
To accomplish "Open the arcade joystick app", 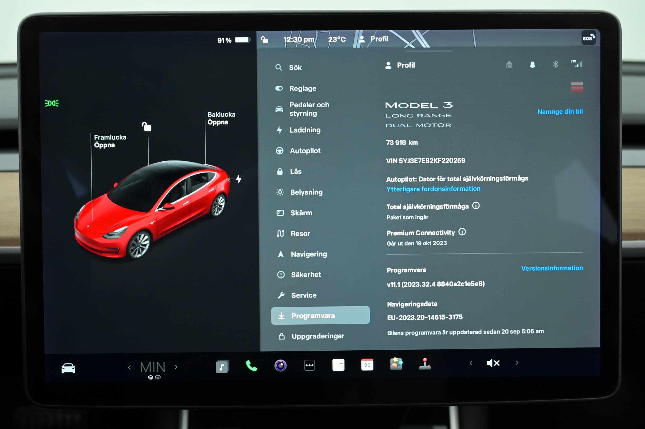I will (x=425, y=364).
